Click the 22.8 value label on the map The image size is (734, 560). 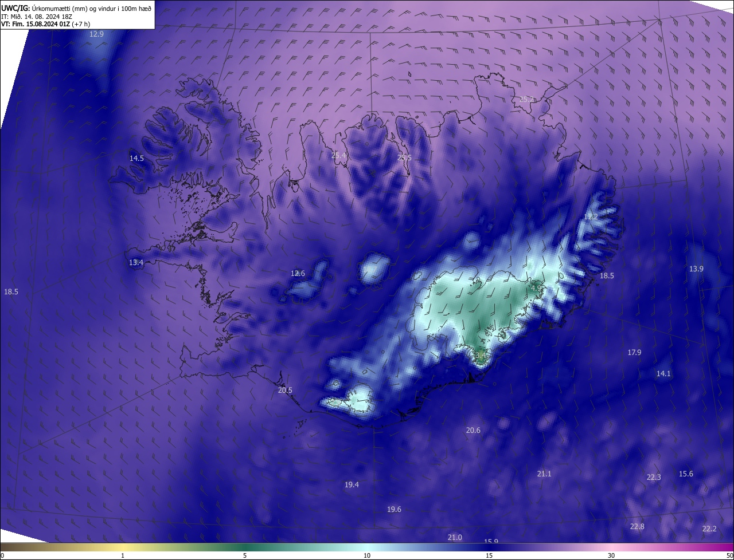tap(637, 526)
